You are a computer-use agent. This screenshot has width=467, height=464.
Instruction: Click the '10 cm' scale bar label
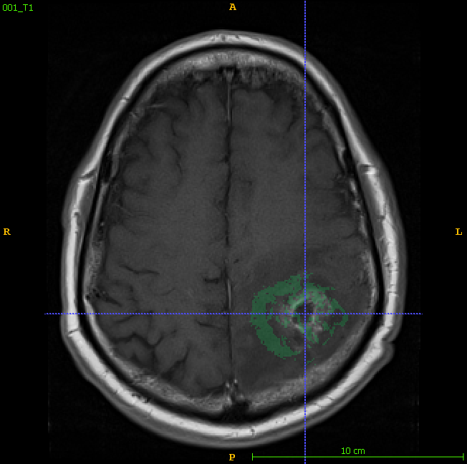click(x=352, y=450)
